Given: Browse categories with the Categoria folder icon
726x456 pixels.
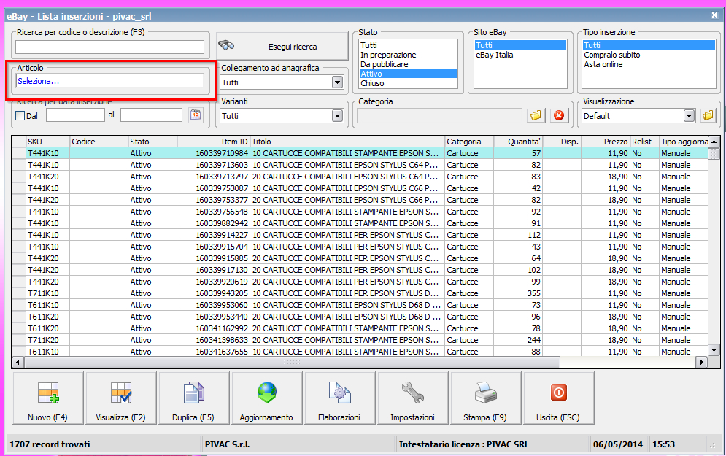Looking at the screenshot, I should point(536,115).
